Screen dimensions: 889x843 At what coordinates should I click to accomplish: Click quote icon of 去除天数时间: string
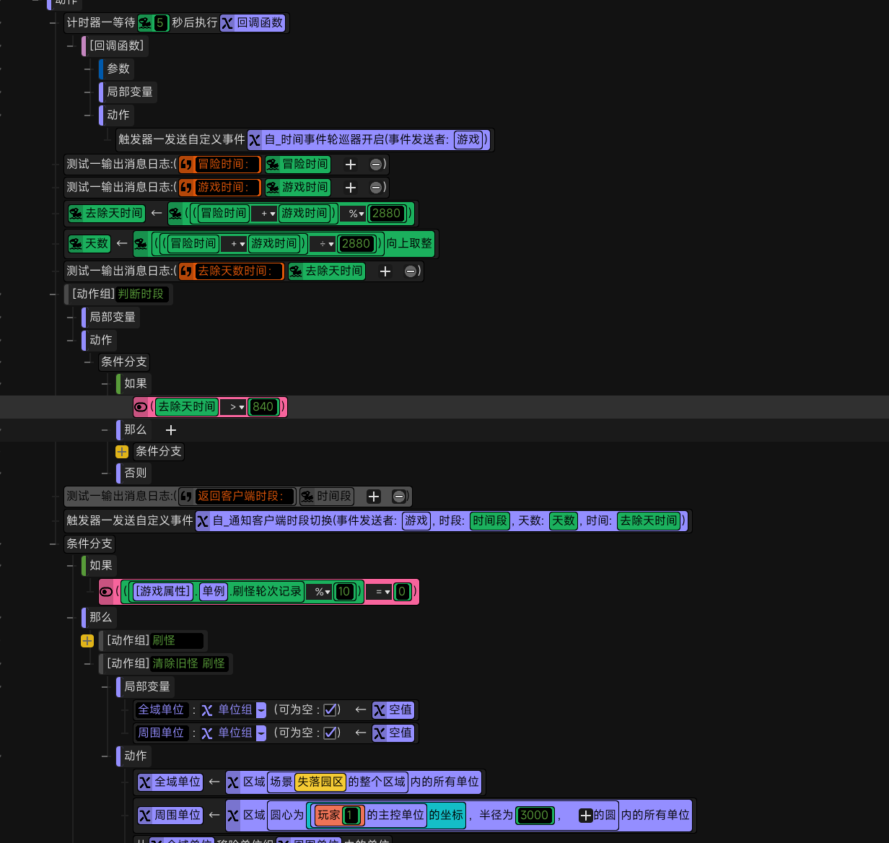187,271
